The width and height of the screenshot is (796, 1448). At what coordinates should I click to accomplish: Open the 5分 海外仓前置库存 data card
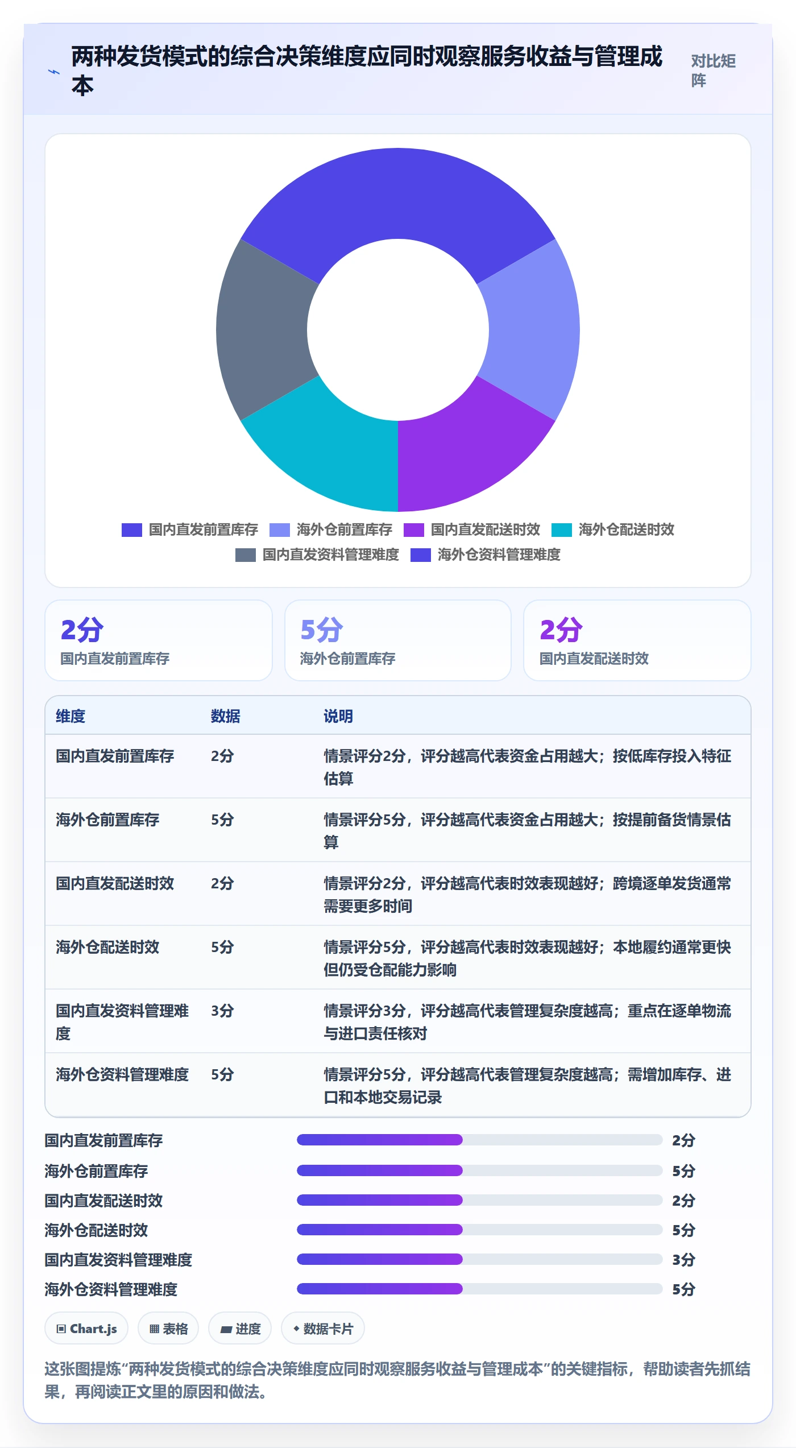(x=398, y=640)
